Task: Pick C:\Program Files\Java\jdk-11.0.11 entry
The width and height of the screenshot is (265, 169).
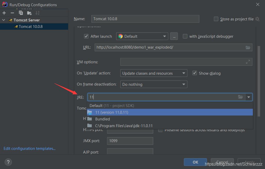Action: point(170,126)
